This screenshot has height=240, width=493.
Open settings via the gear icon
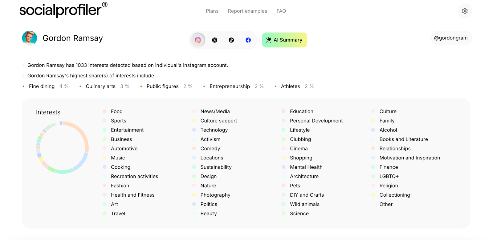(465, 11)
